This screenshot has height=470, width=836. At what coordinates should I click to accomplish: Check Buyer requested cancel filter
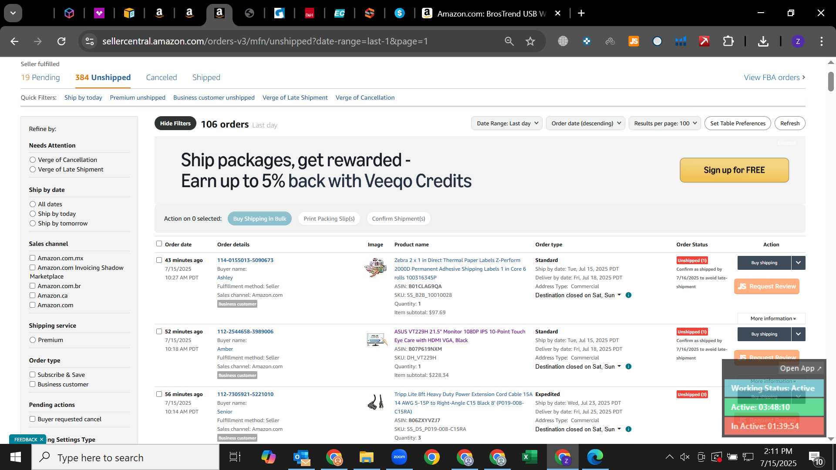tap(32, 420)
